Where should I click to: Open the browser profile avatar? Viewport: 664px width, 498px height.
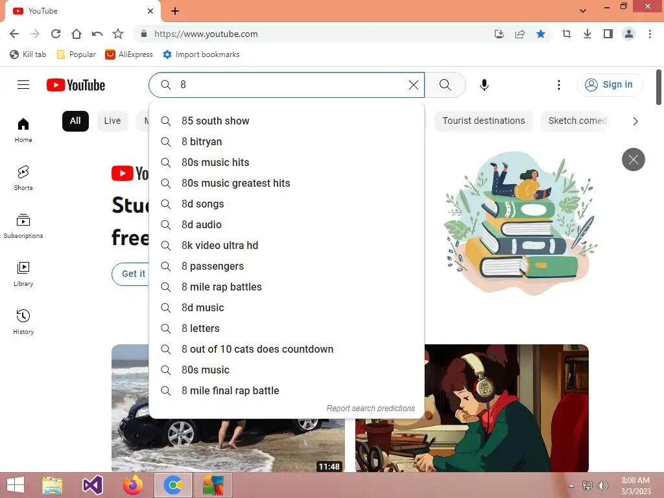coord(629,34)
